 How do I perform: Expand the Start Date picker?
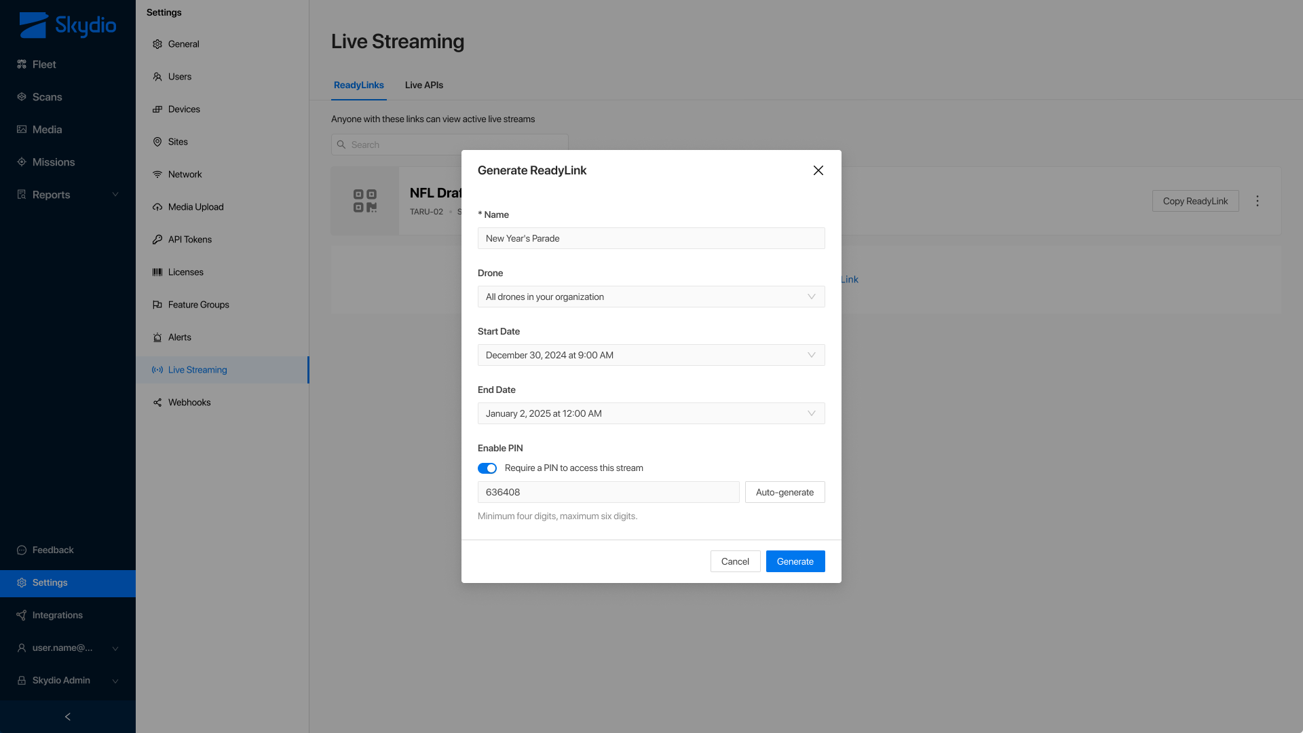(x=651, y=355)
